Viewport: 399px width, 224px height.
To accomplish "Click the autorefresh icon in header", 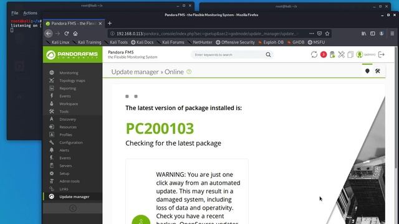I will (314, 55).
